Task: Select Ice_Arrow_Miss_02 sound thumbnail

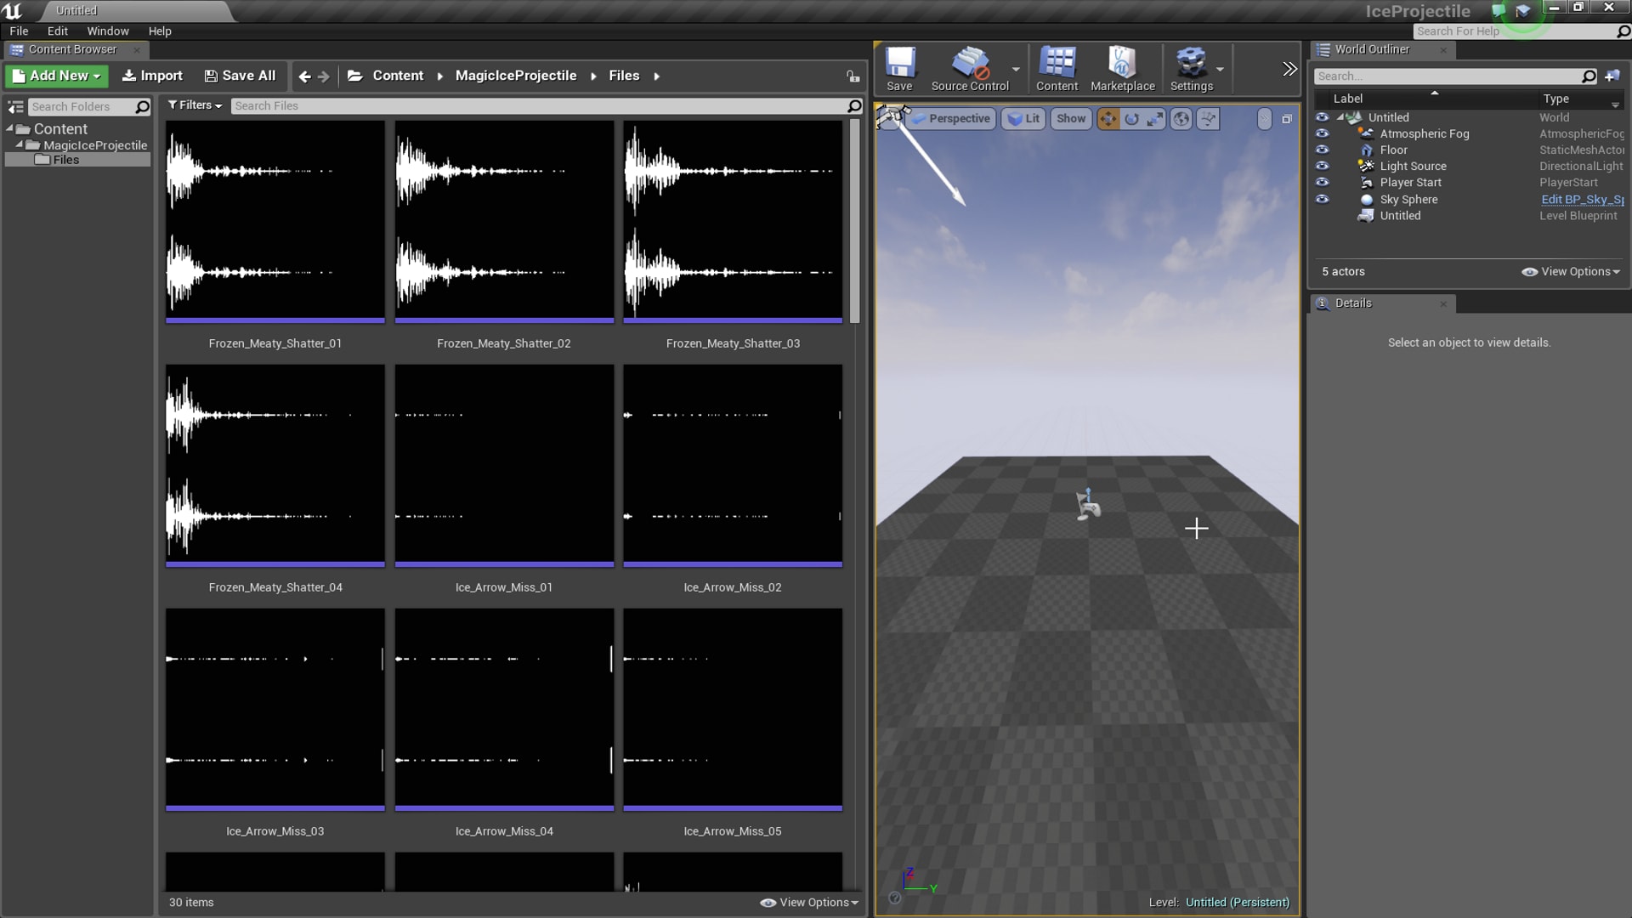Action: 733,465
